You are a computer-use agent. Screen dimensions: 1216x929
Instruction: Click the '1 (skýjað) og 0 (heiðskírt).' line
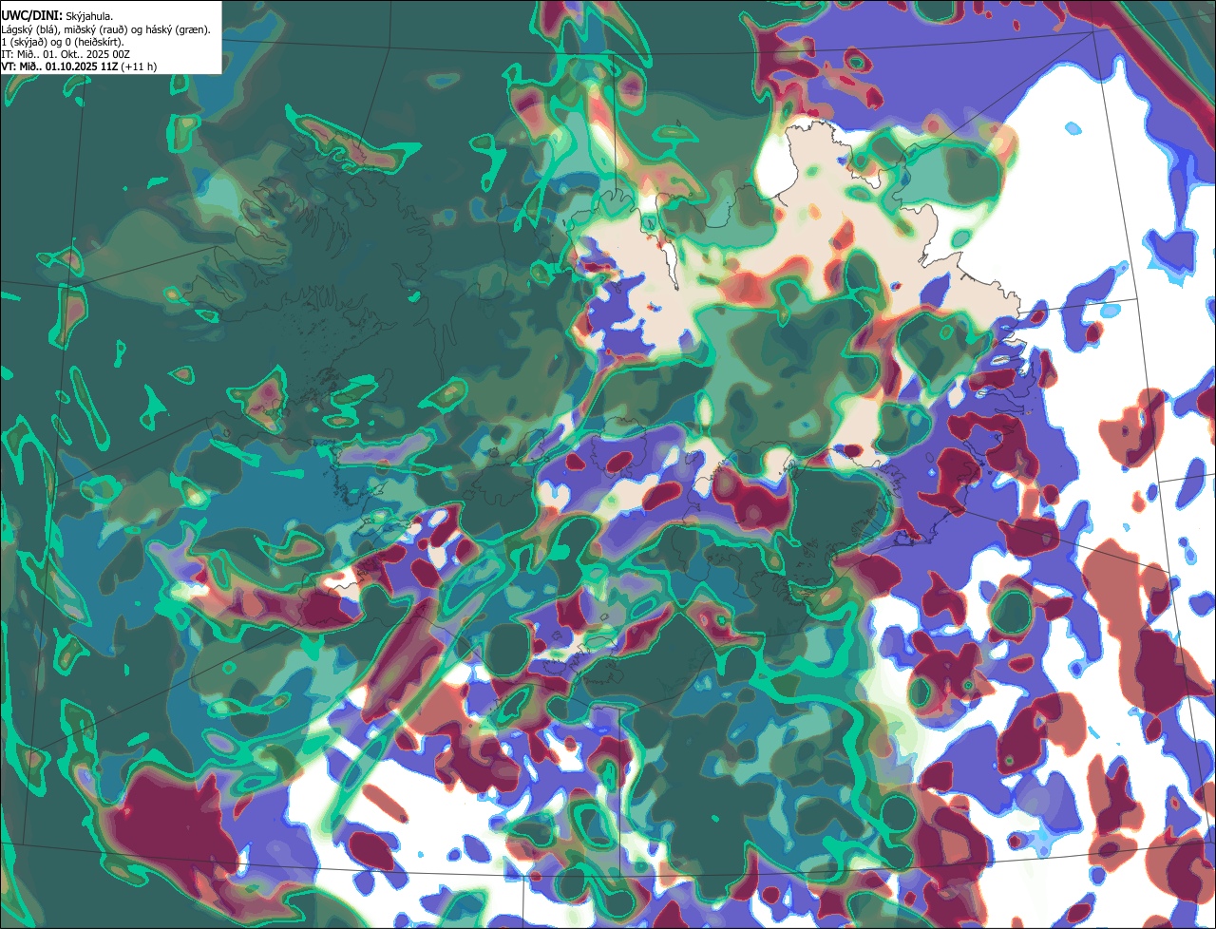63,42
